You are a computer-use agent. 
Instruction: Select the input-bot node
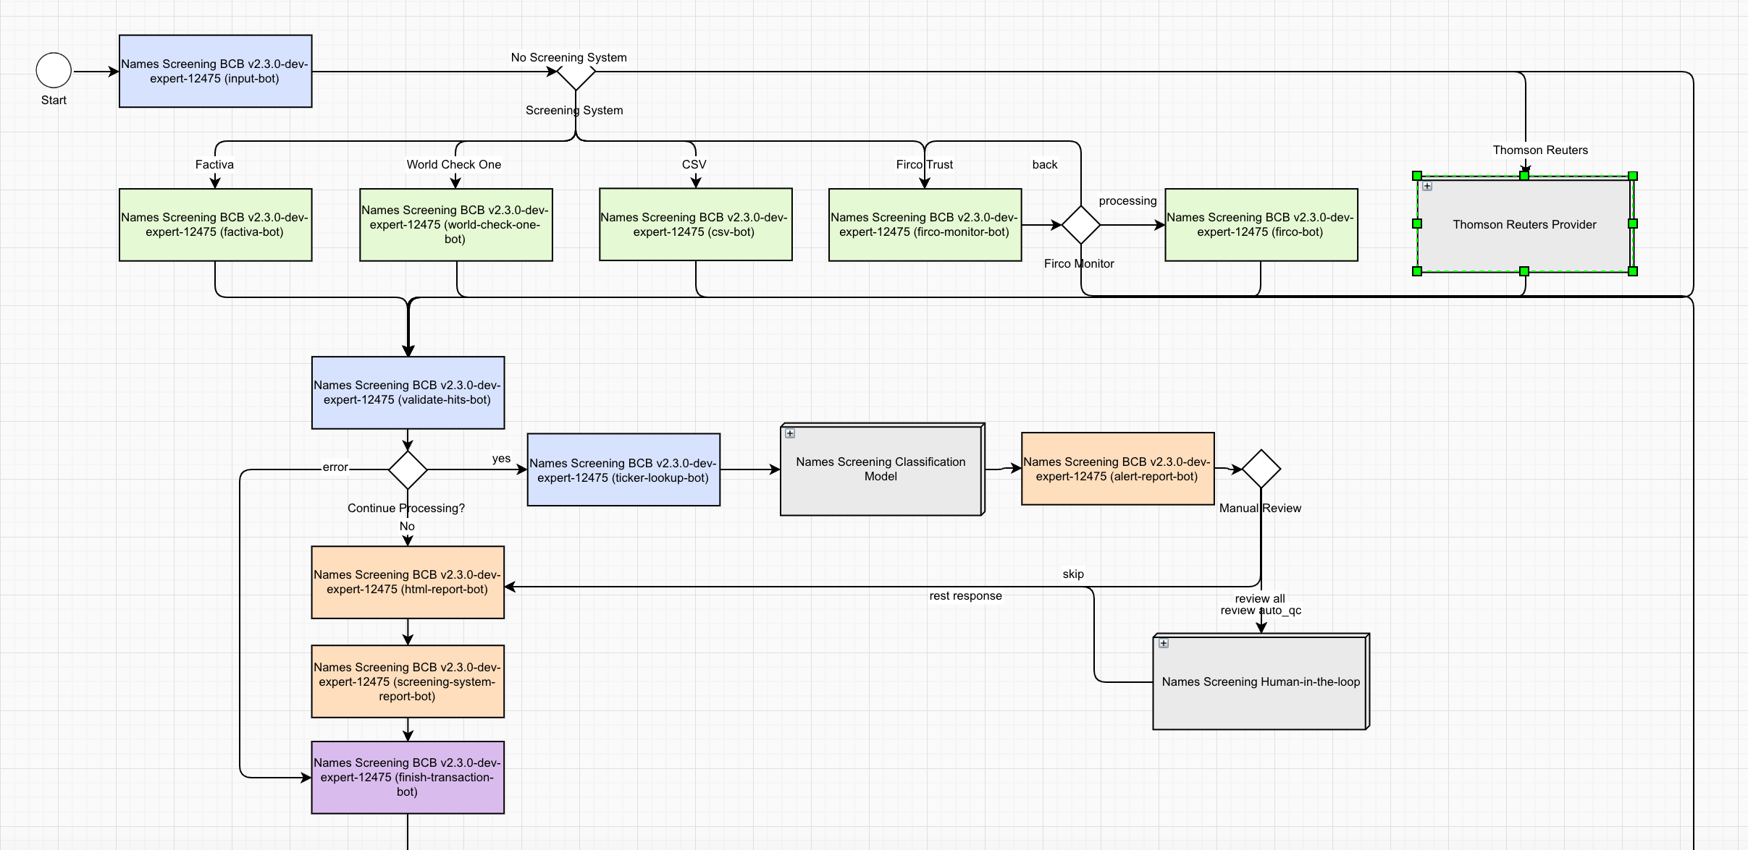pyautogui.click(x=216, y=71)
